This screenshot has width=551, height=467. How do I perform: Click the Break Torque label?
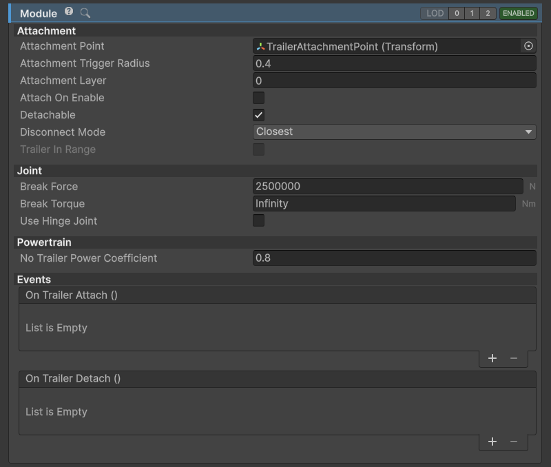point(52,204)
